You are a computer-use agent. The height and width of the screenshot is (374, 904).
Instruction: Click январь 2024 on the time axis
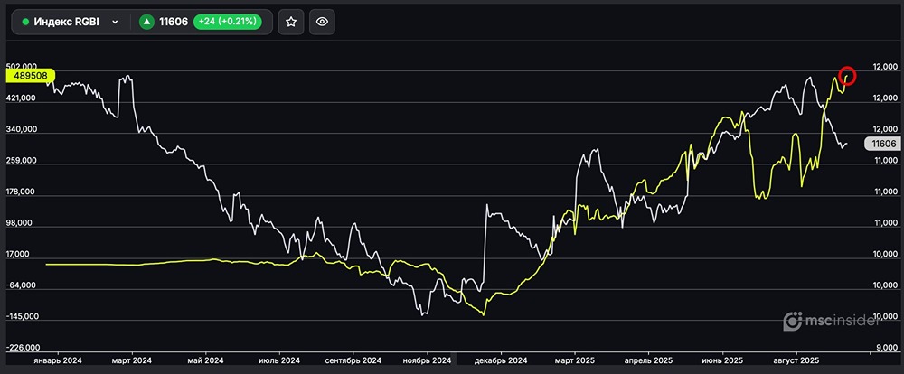[57, 359]
